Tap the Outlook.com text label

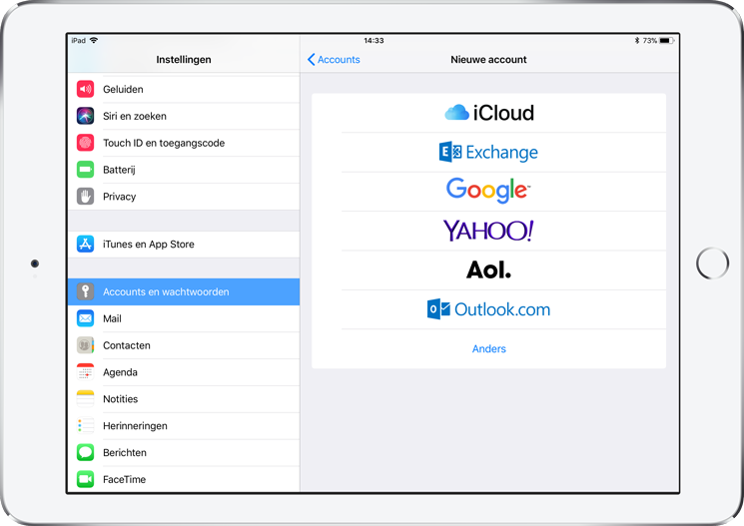[502, 309]
